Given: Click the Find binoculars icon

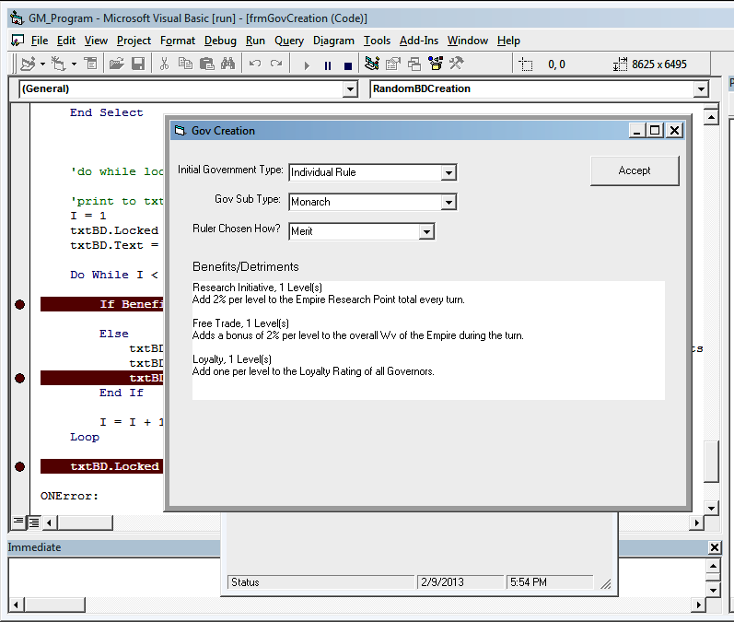Looking at the screenshot, I should [x=226, y=64].
